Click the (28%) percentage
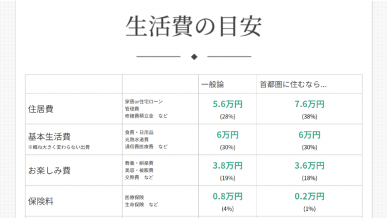The height and width of the screenshot is (218, 387). [x=227, y=117]
